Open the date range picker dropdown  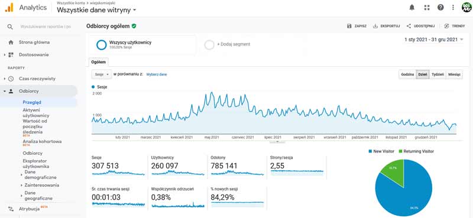click(434, 40)
